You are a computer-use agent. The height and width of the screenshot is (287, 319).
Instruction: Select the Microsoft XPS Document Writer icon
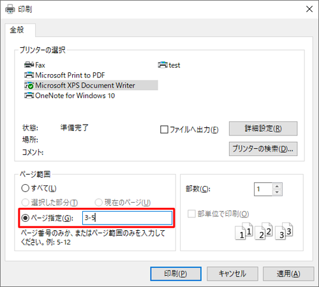pos(29,85)
